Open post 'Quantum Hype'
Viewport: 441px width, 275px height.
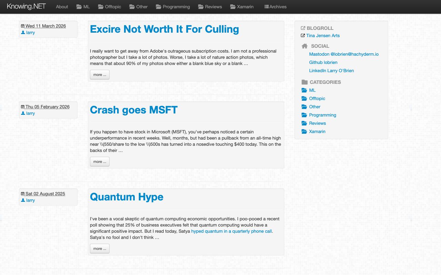126,197
